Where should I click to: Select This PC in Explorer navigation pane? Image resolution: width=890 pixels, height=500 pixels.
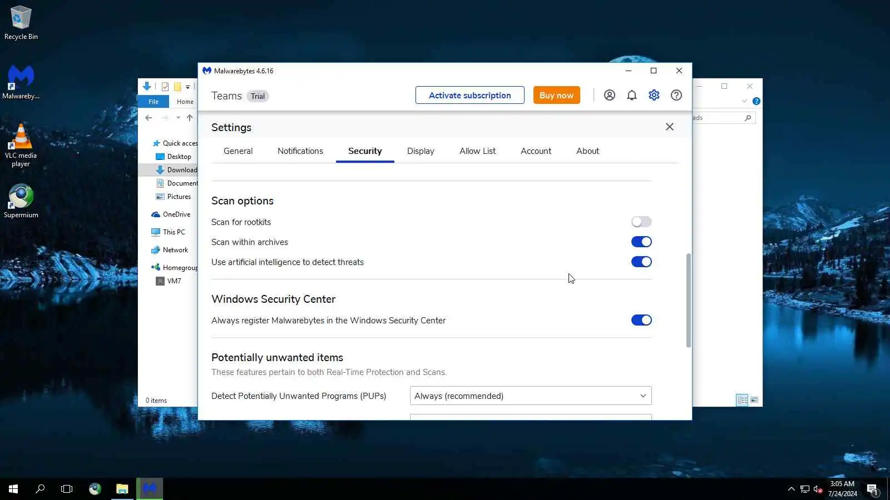pos(169,232)
